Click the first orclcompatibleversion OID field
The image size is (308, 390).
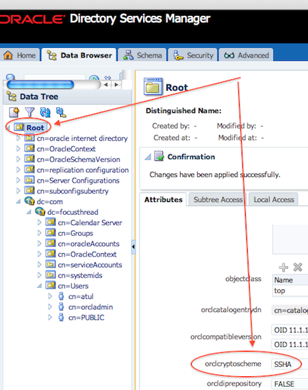pyautogui.click(x=290, y=330)
